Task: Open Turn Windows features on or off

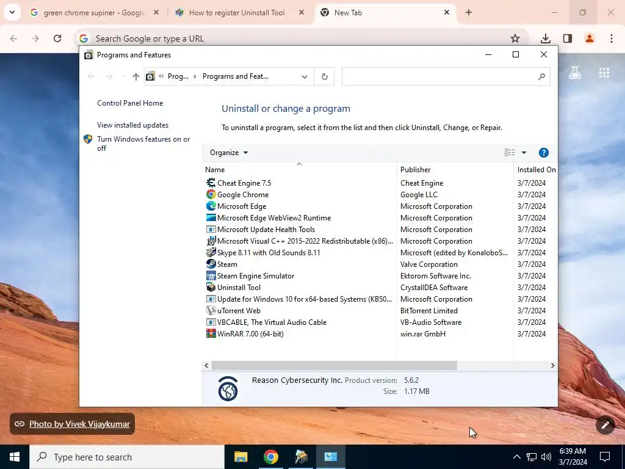Action: pyautogui.click(x=143, y=143)
